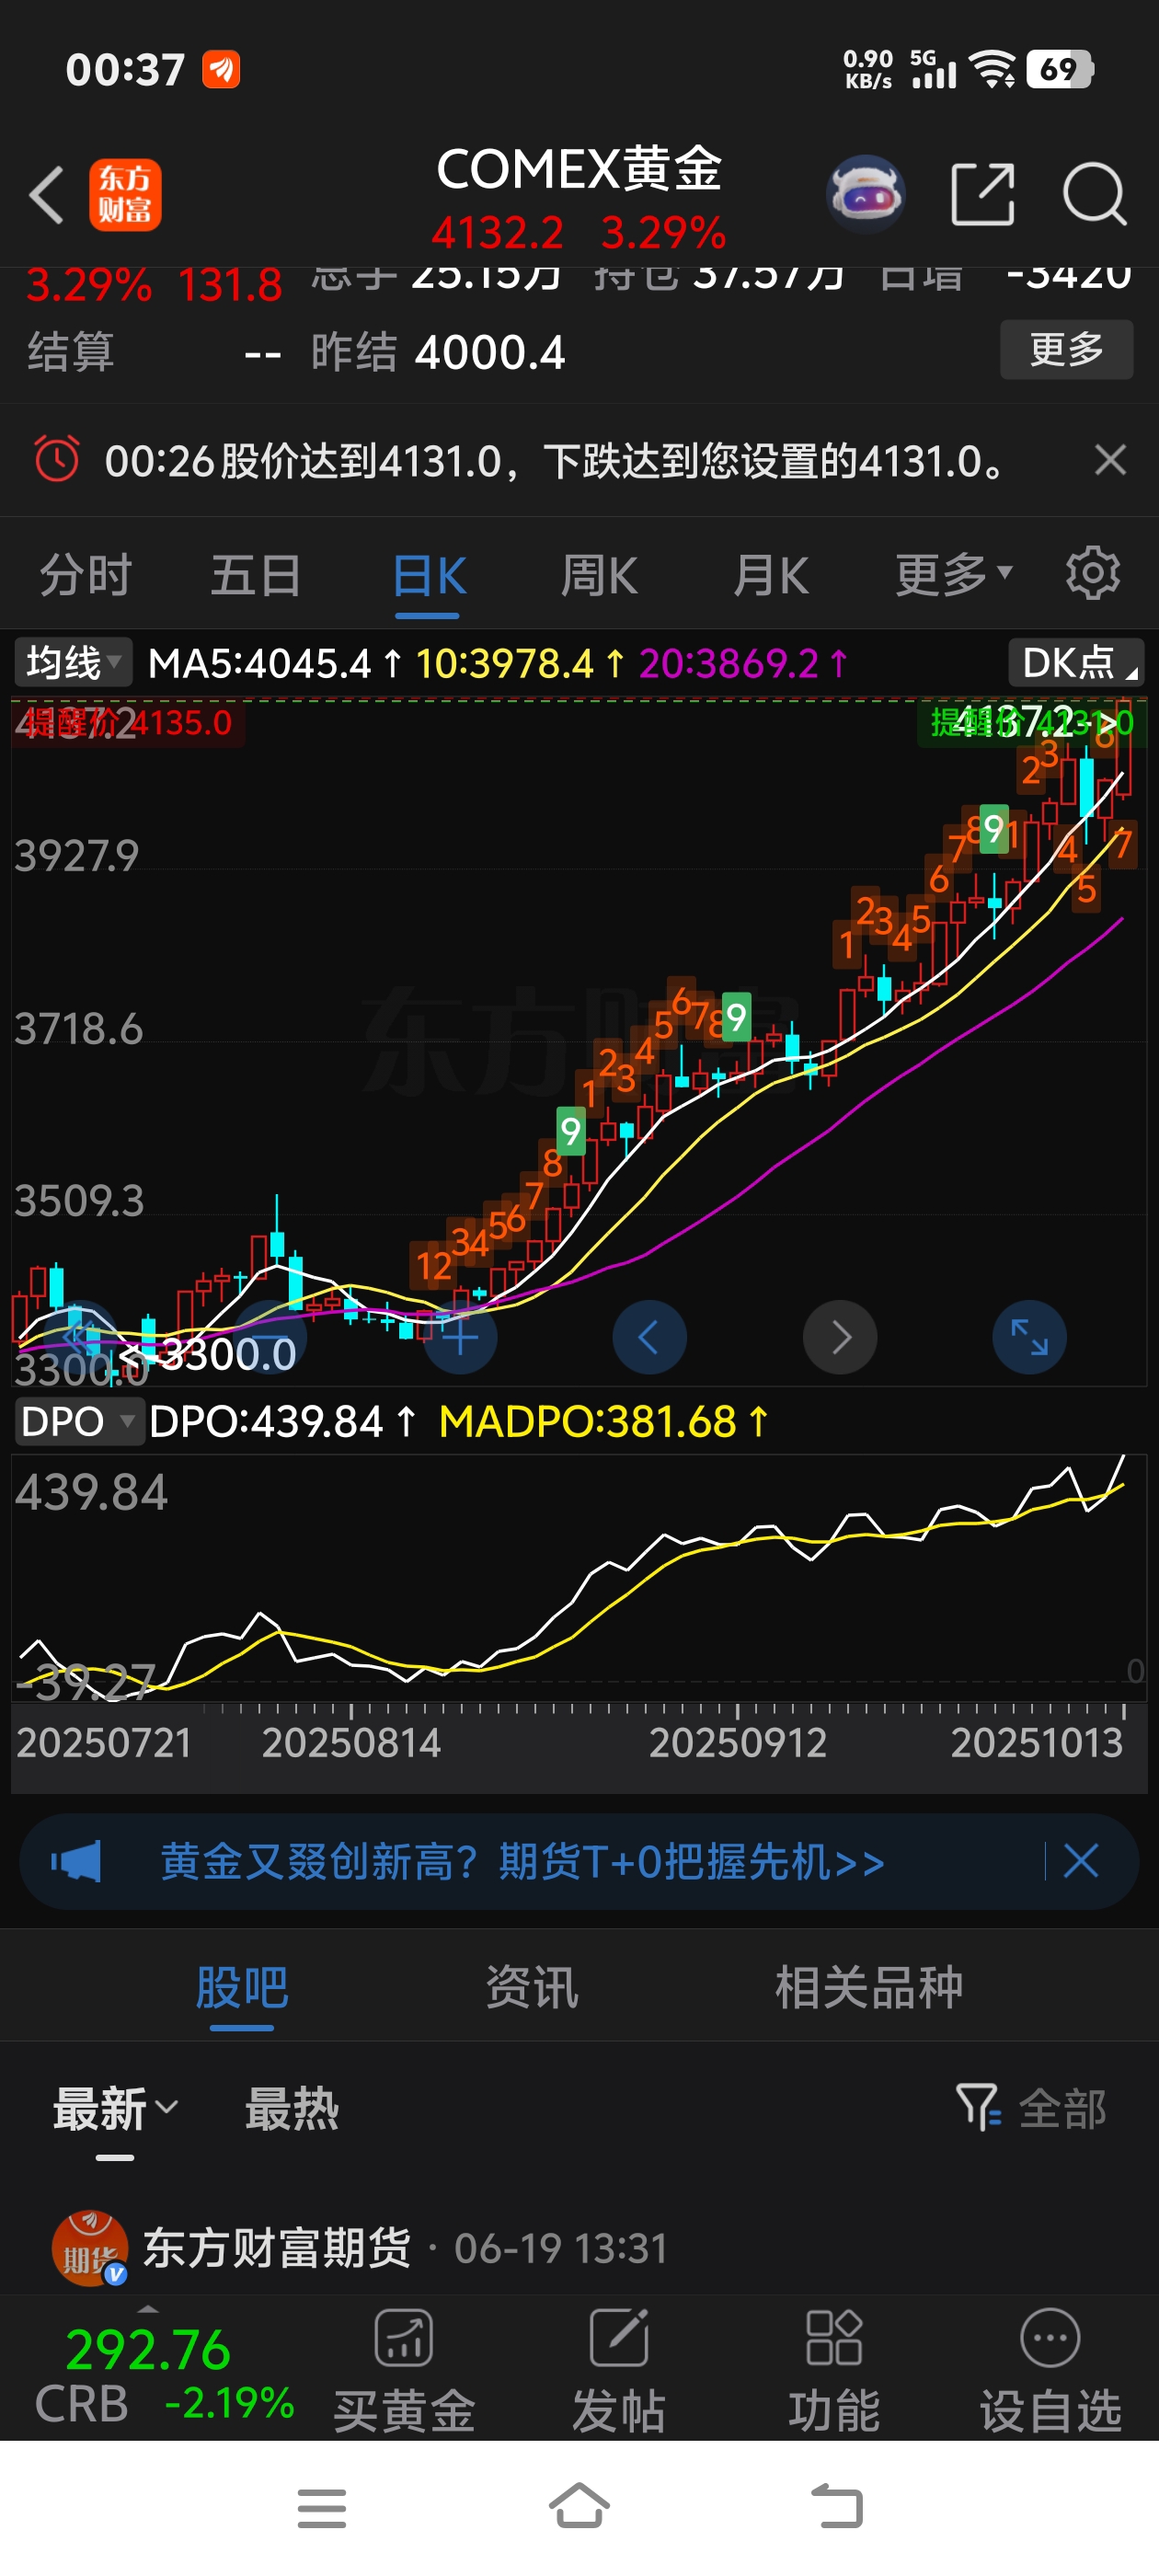The image size is (1159, 2576).
Task: Sort posts by 最热
Action: [292, 2108]
